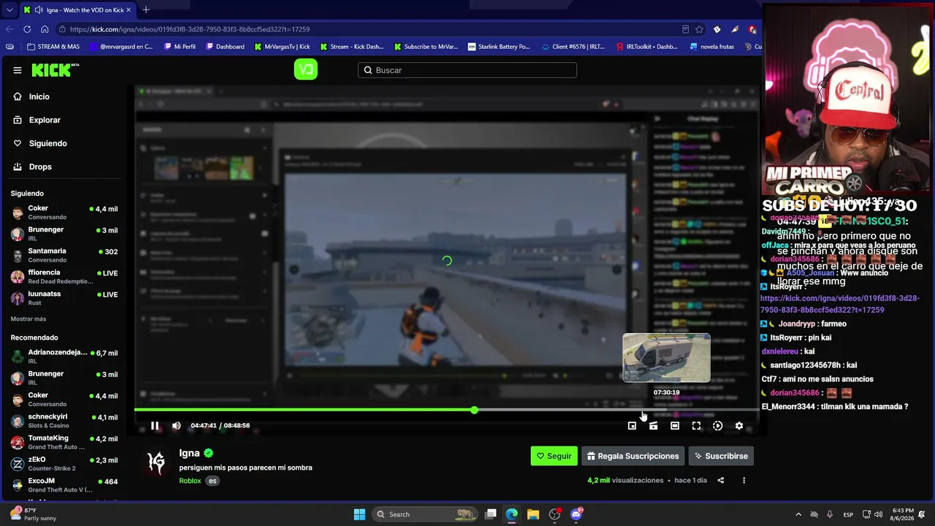935x526 pixels.
Task: Open Starlink Battery bookmark
Action: [499, 47]
